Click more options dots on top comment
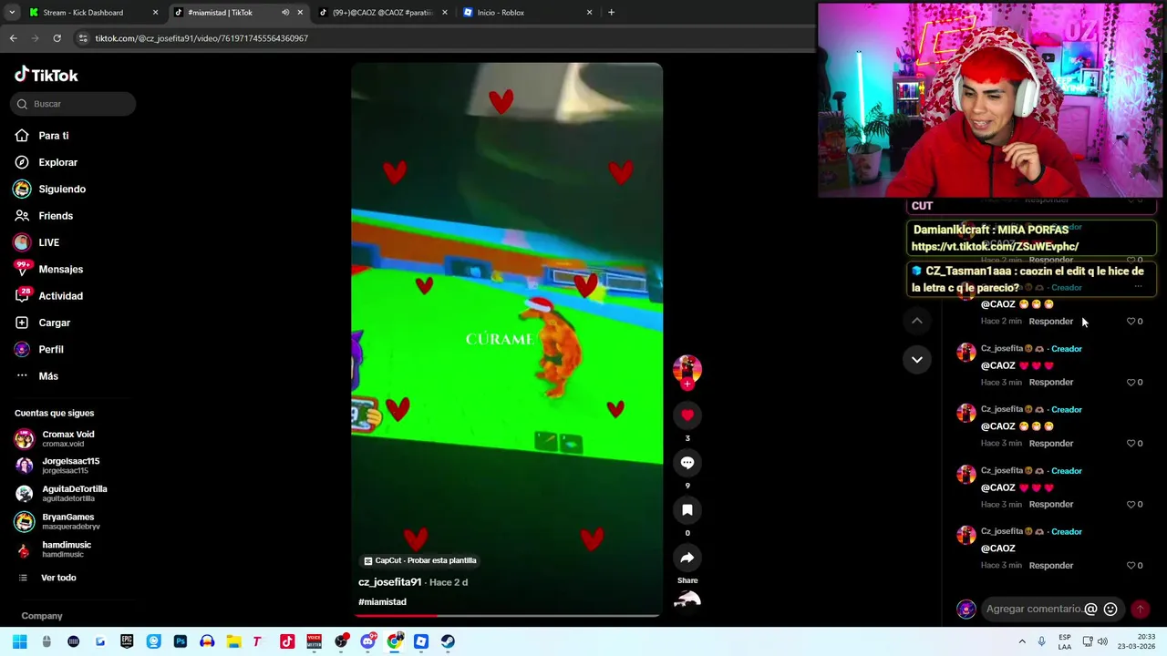 (1138, 287)
